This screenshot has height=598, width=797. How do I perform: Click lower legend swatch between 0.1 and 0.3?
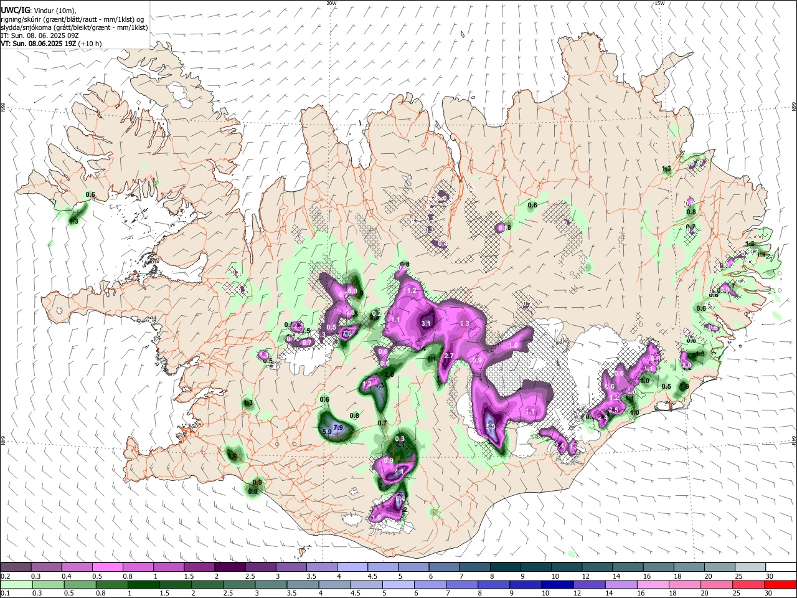16,584
